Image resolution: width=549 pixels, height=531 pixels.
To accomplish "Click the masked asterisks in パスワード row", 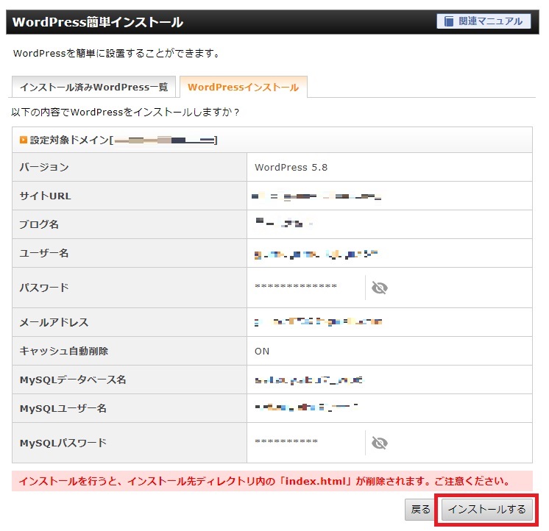I will pos(296,286).
